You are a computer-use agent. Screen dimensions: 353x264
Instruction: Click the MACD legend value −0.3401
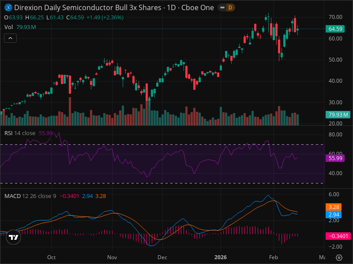69,196
